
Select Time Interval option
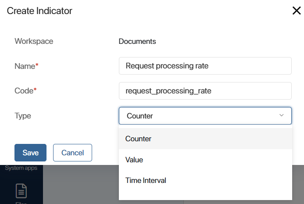205,181
